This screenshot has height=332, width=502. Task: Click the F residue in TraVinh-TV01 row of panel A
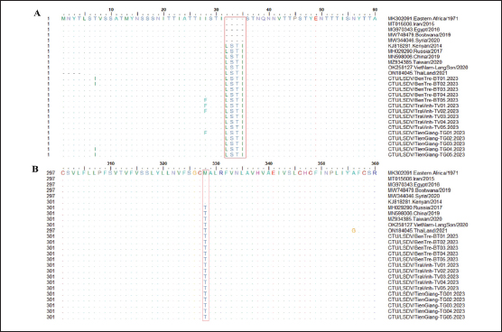206,106
